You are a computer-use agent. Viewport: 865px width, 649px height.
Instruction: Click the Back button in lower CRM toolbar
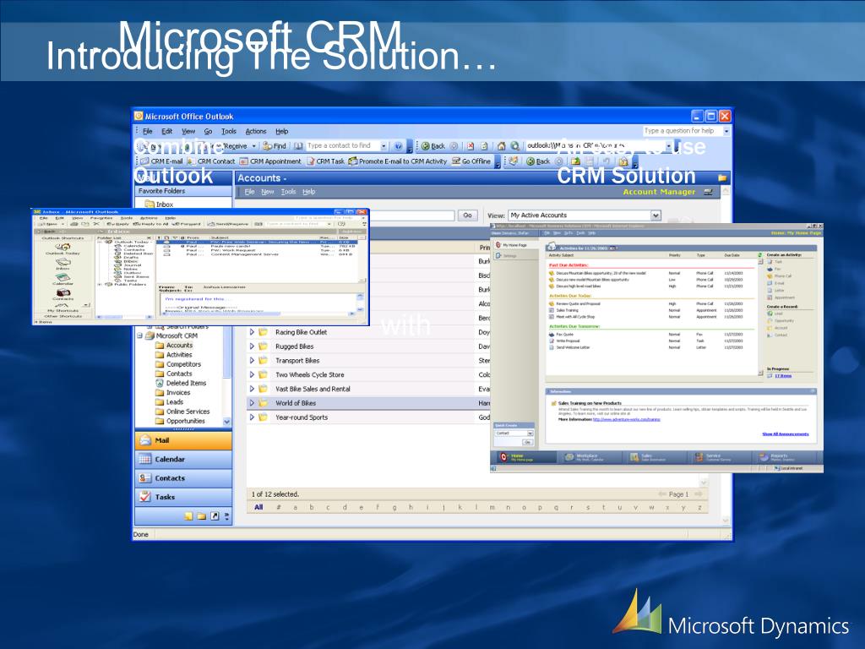(x=538, y=161)
